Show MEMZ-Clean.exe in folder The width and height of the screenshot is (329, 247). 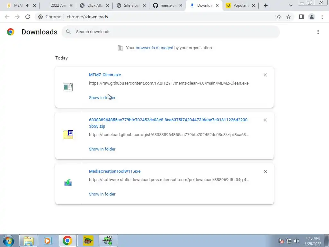tap(102, 98)
